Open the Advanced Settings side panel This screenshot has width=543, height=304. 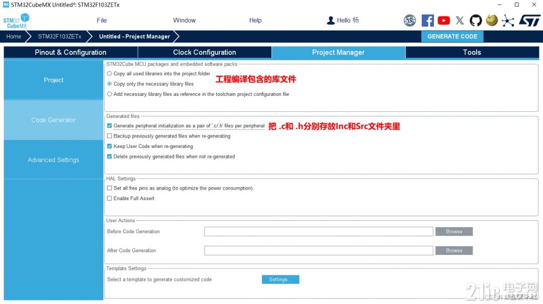point(54,160)
